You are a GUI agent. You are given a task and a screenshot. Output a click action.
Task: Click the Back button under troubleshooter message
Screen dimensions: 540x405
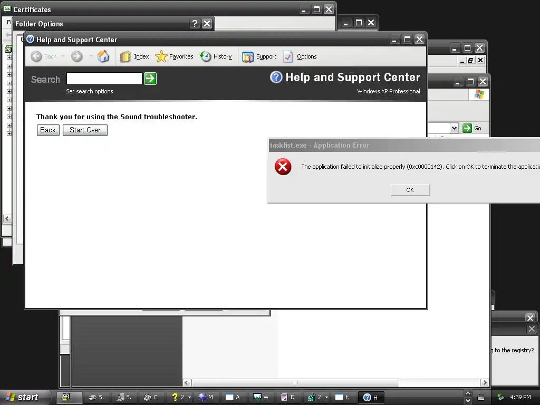(x=48, y=130)
